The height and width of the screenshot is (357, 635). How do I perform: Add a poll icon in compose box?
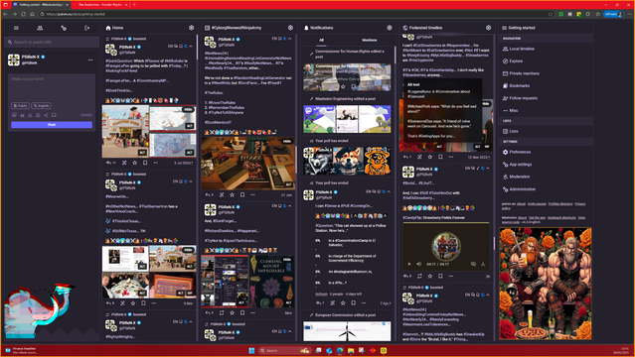point(22,115)
